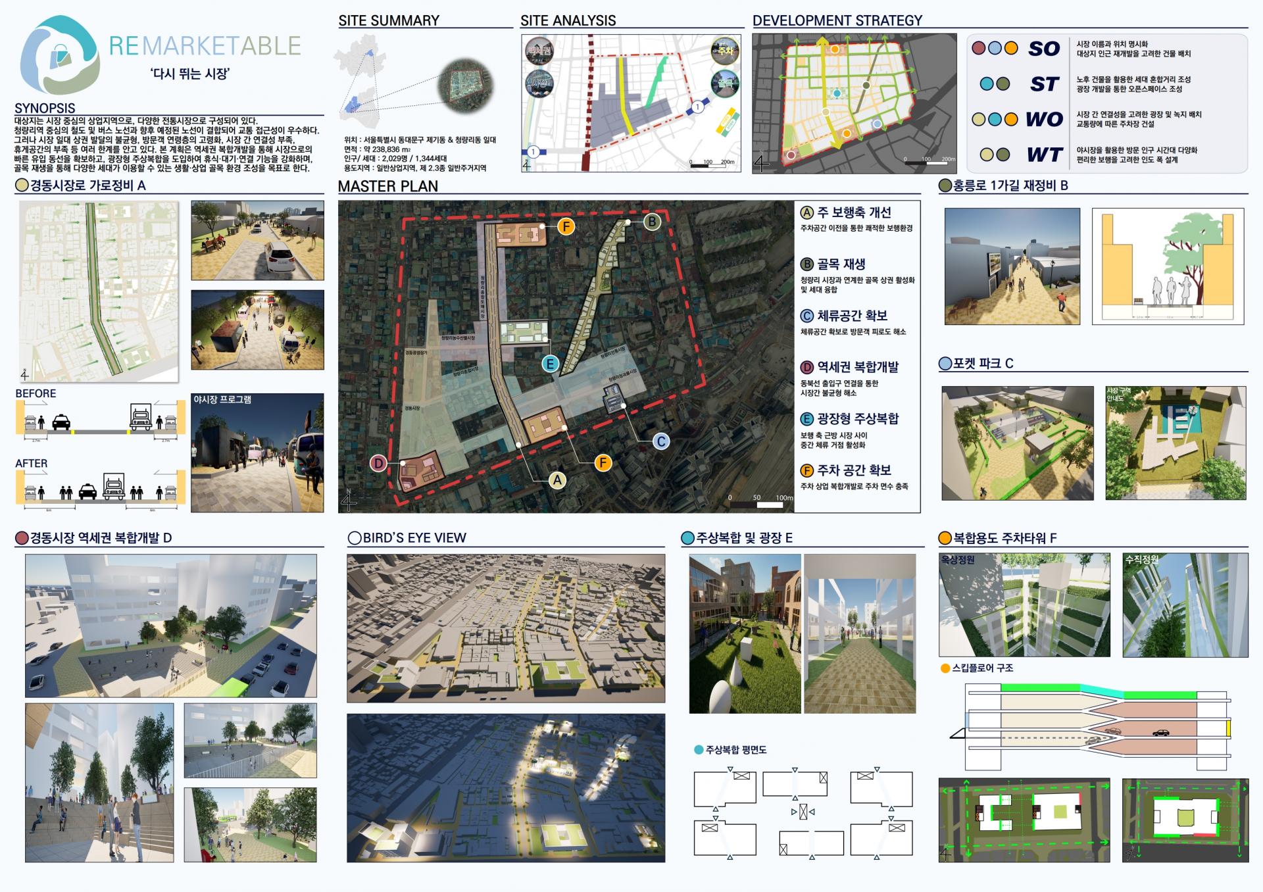
Task: Click the 주상복합 및 광장 E heading
Action: click(x=744, y=537)
